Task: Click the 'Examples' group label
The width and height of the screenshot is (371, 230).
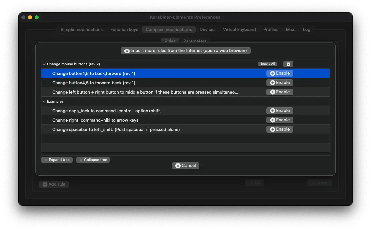Action: coord(55,101)
